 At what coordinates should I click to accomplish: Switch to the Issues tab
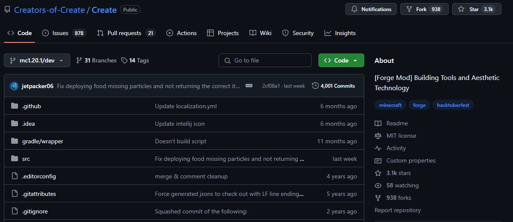coord(64,33)
